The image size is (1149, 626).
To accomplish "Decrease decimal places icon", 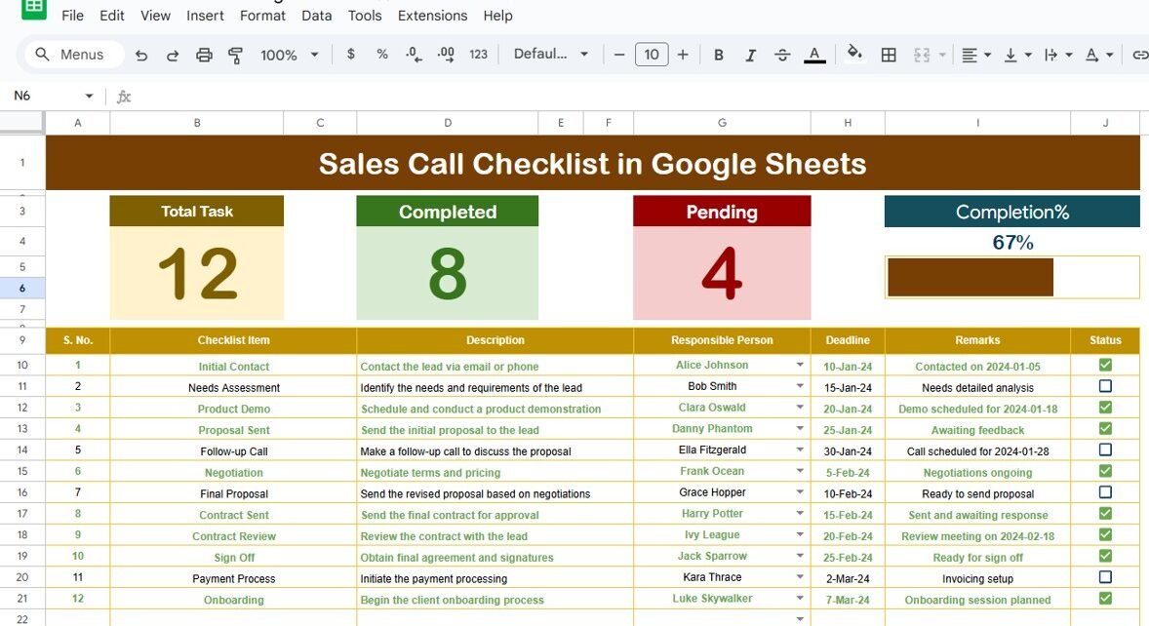I will [414, 55].
